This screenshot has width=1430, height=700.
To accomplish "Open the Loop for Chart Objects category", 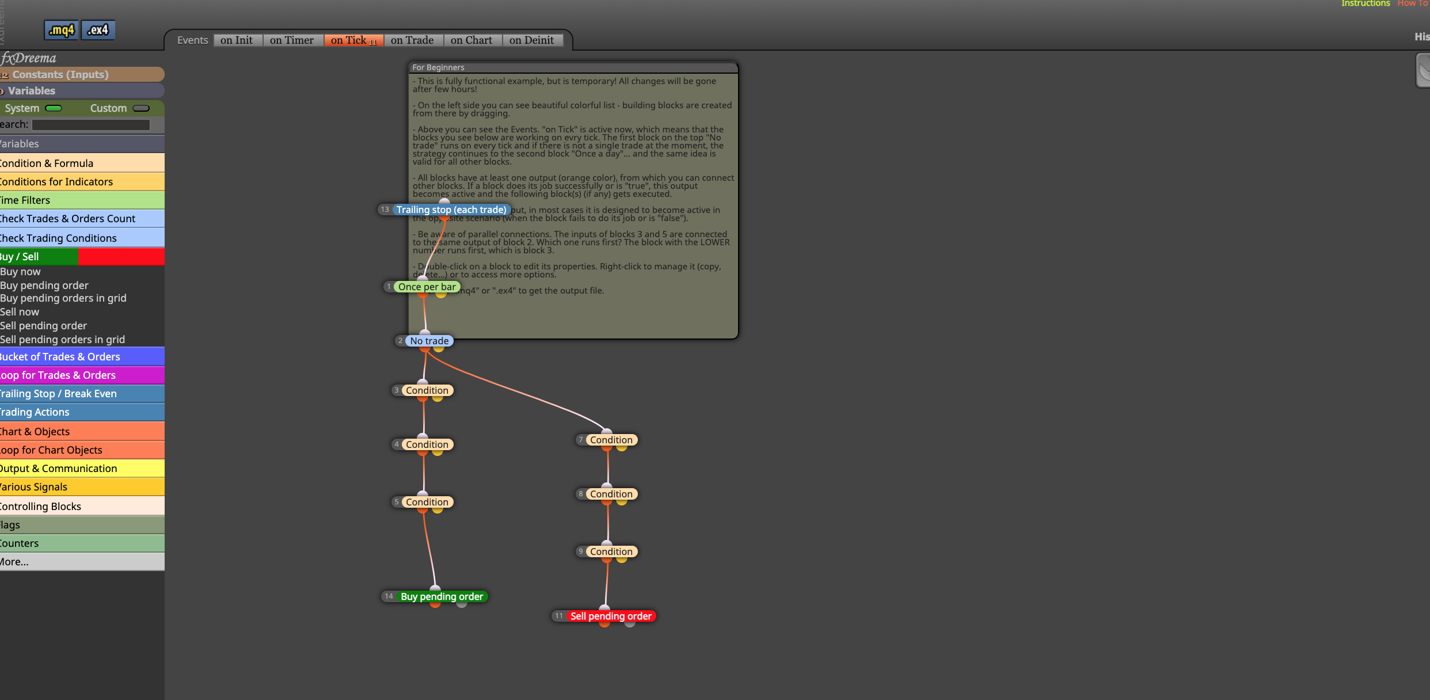I will [82, 450].
